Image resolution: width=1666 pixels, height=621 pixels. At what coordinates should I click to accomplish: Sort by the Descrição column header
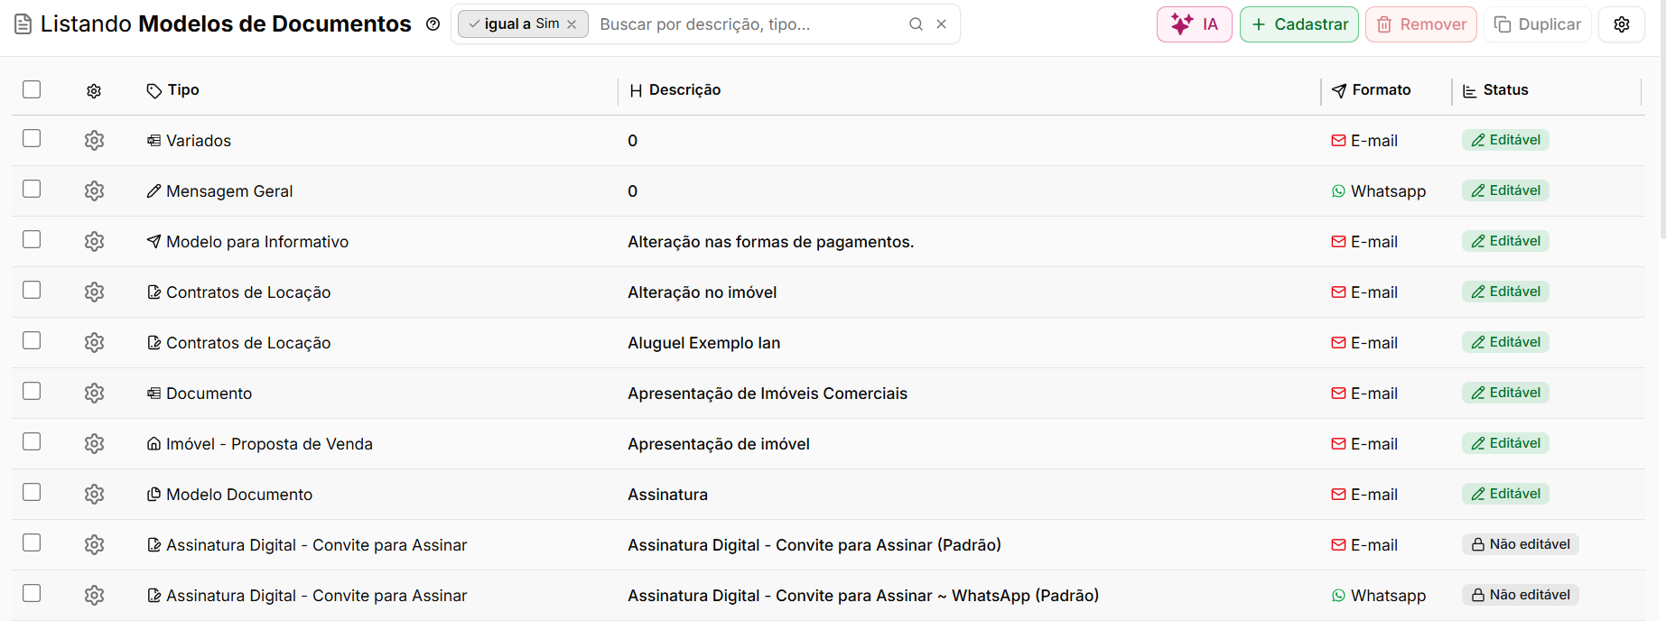(675, 90)
